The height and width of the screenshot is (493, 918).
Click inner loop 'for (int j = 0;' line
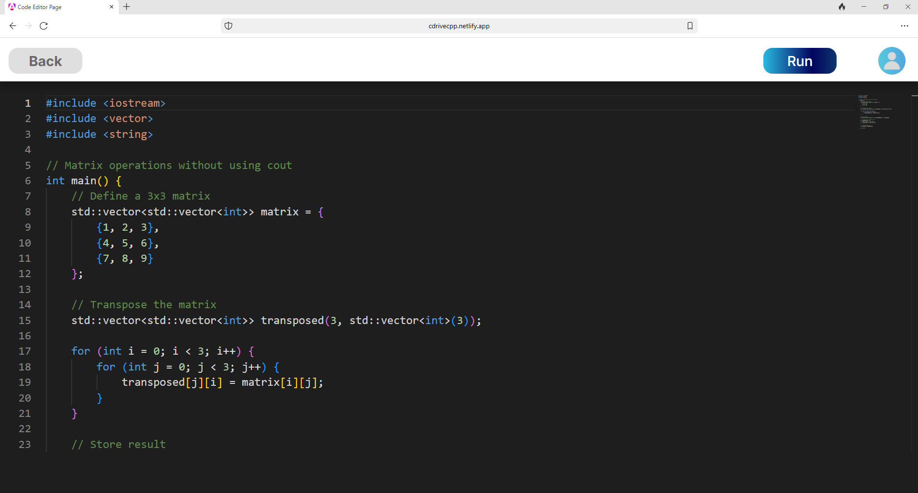188,367
